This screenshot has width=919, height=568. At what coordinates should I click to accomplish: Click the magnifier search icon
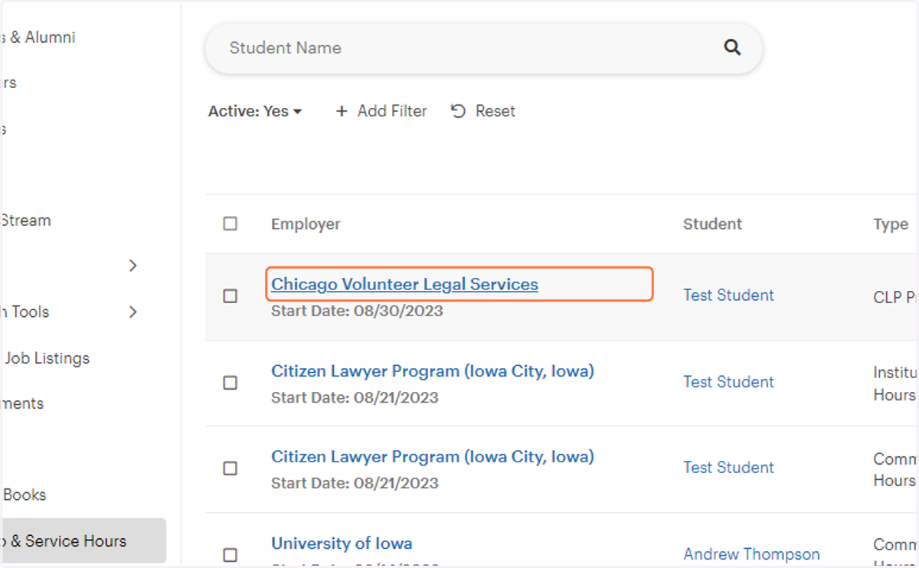click(x=732, y=47)
